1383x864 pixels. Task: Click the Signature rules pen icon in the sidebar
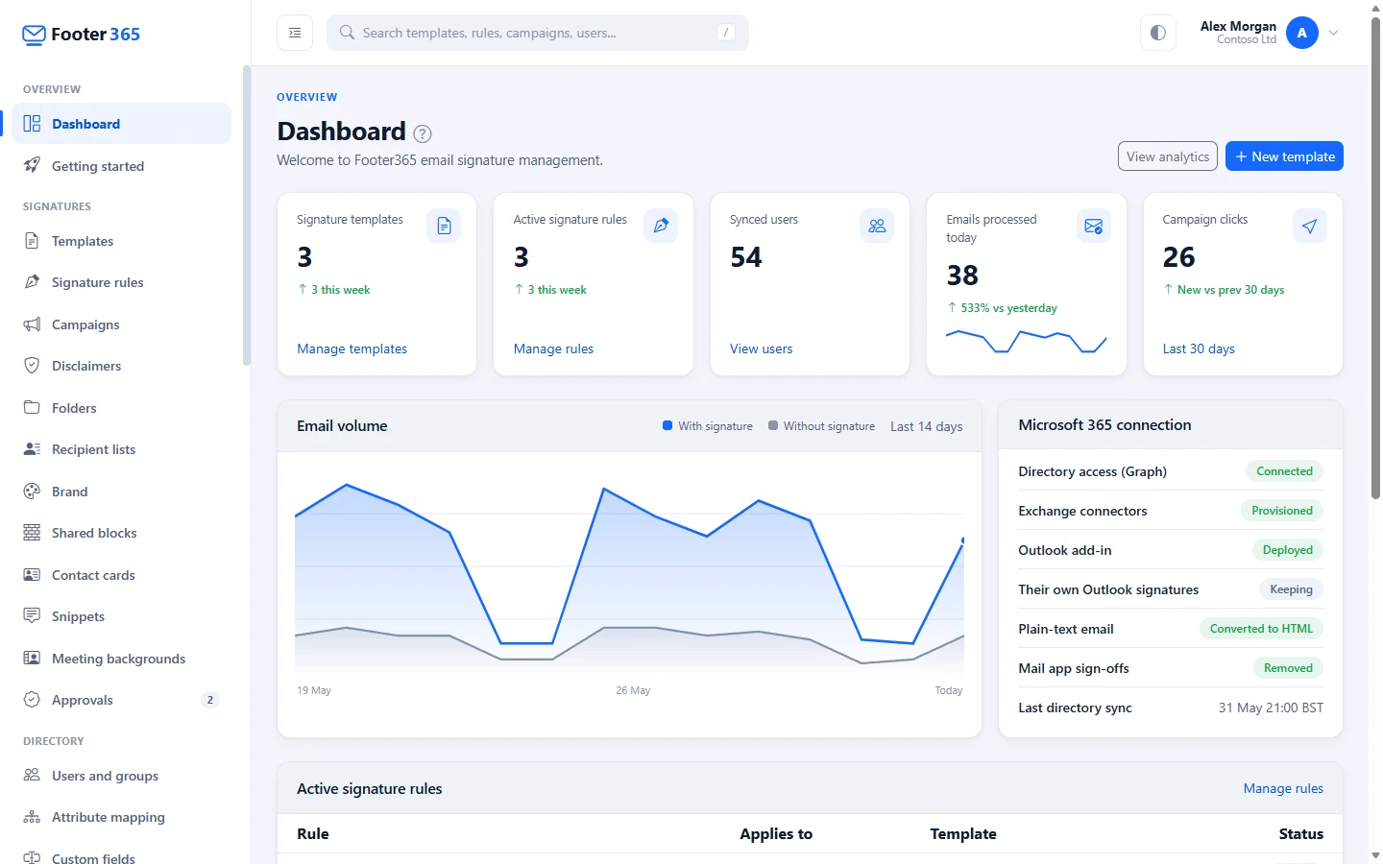click(32, 282)
